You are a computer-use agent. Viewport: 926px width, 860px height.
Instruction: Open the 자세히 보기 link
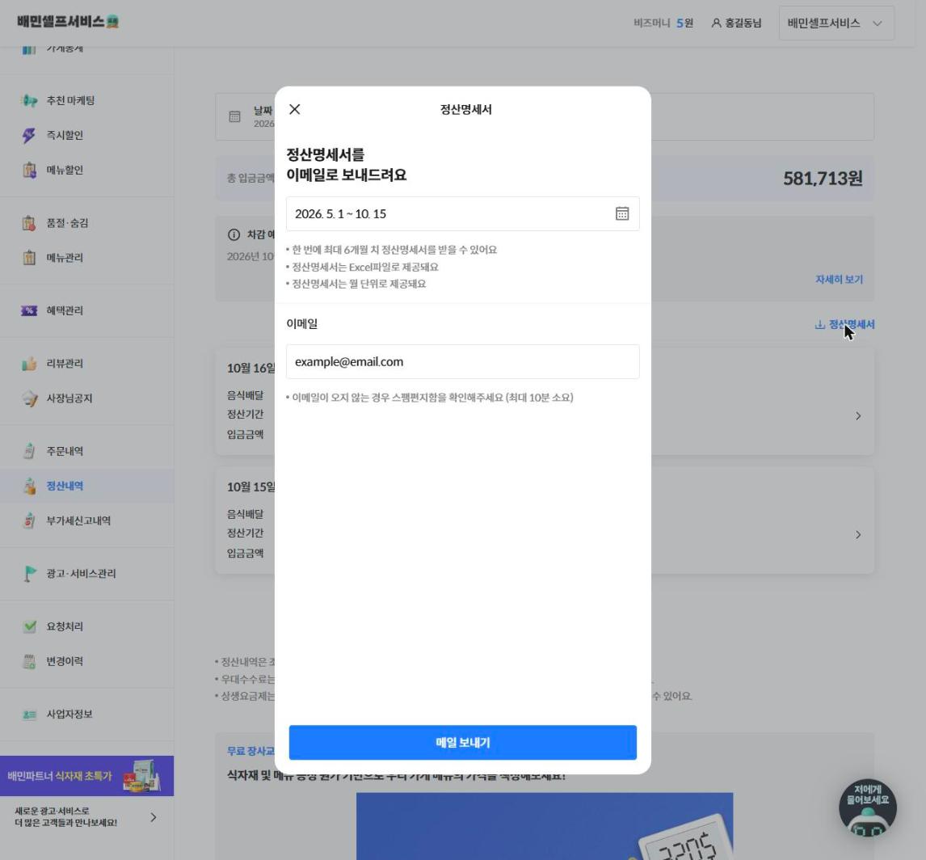[x=839, y=280]
